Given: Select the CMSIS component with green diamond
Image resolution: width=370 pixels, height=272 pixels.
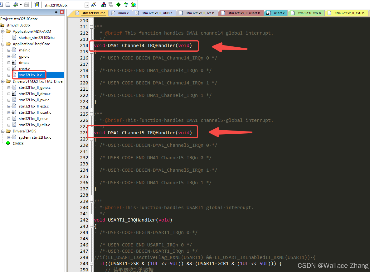Looking at the screenshot, I should [18, 144].
